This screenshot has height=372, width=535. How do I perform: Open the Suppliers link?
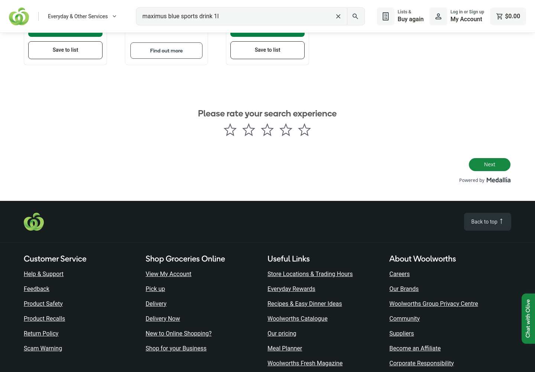pyautogui.click(x=401, y=333)
